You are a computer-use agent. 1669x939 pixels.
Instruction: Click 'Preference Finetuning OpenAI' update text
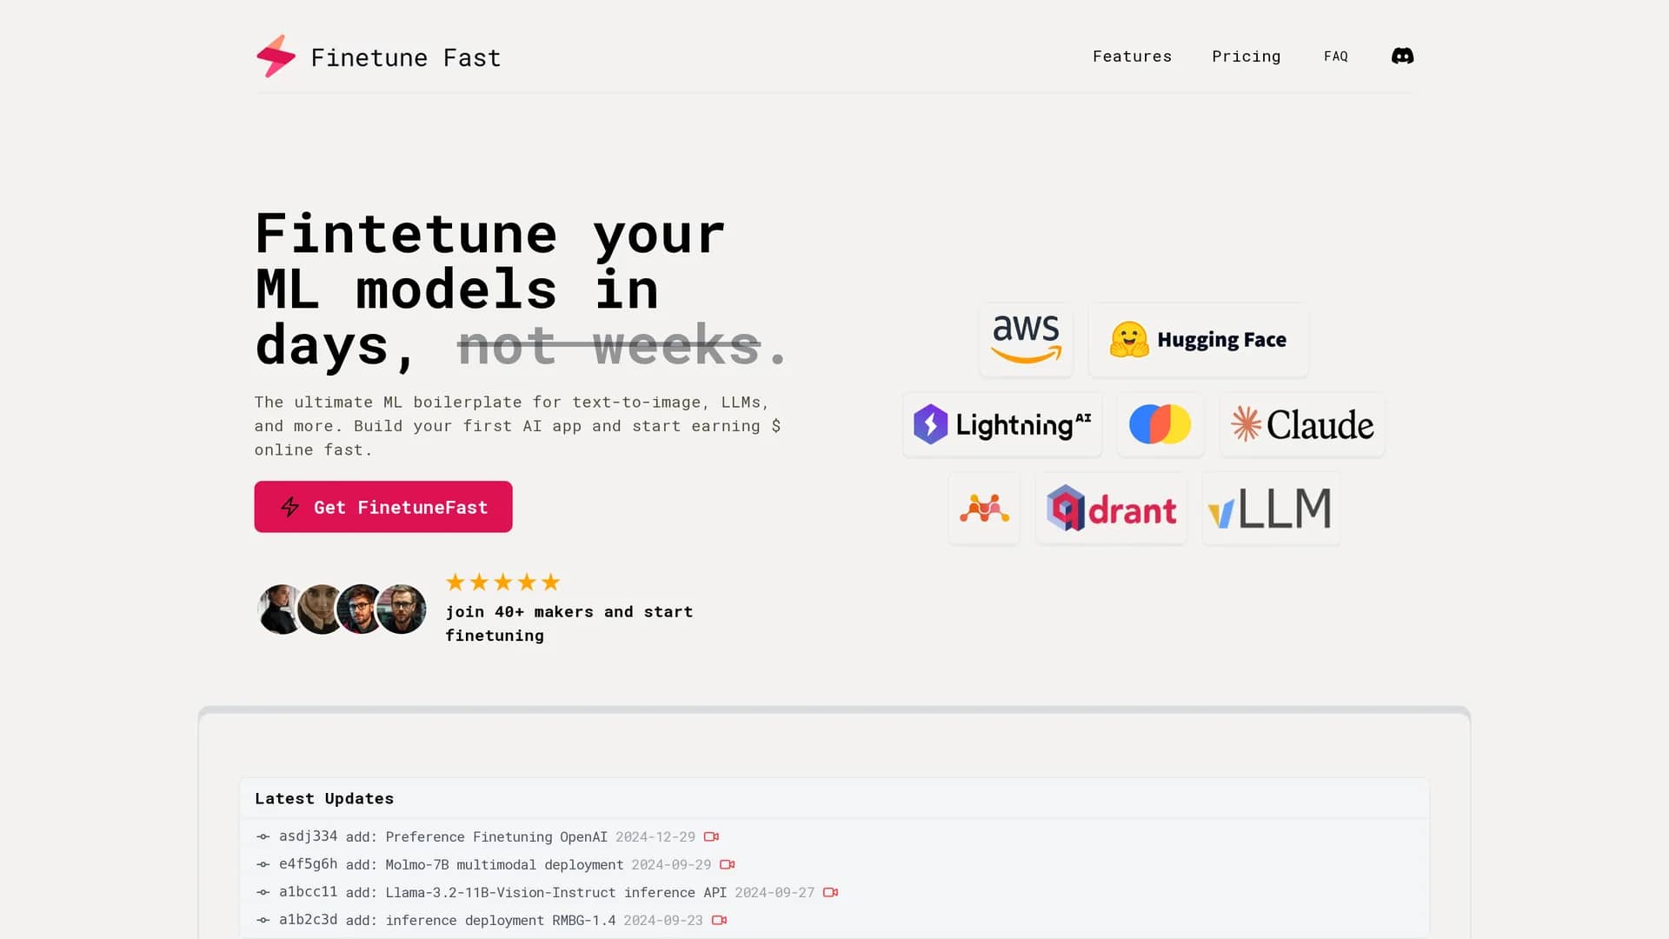tap(496, 836)
